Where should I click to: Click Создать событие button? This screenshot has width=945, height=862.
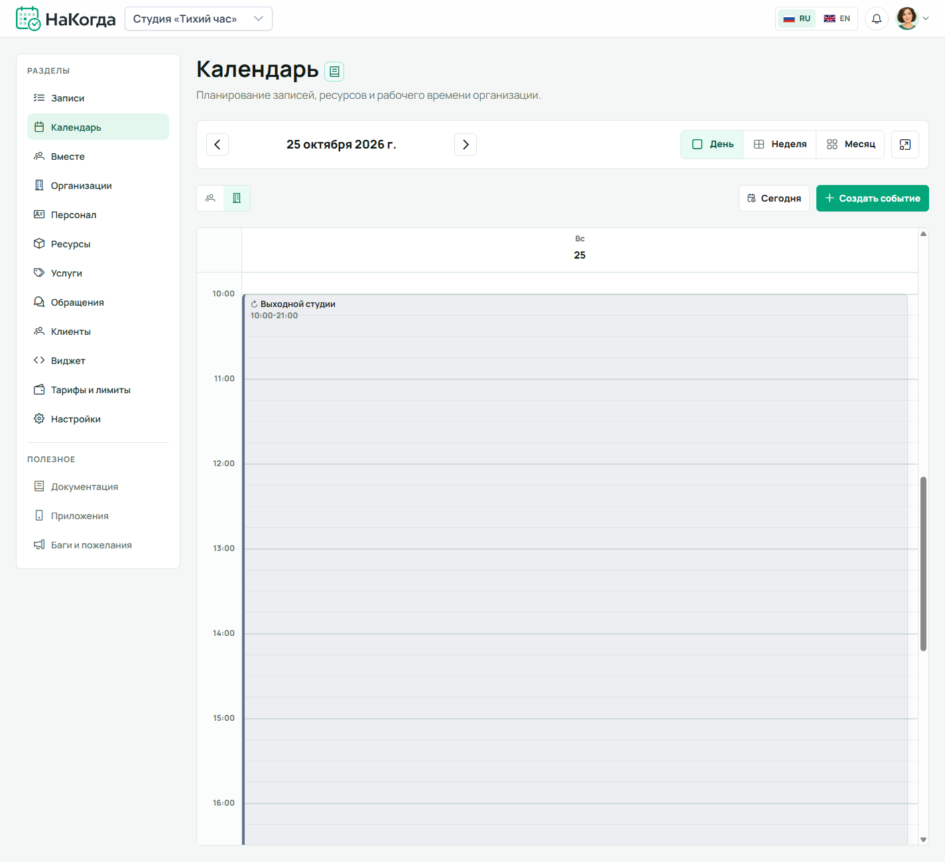coord(872,198)
